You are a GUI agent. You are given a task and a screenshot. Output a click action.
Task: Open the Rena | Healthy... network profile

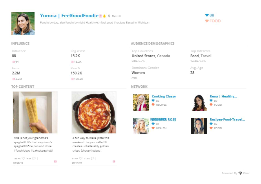pos(223,96)
